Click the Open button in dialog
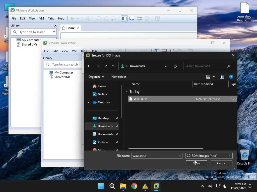This screenshot has height=192, width=257. [196, 163]
